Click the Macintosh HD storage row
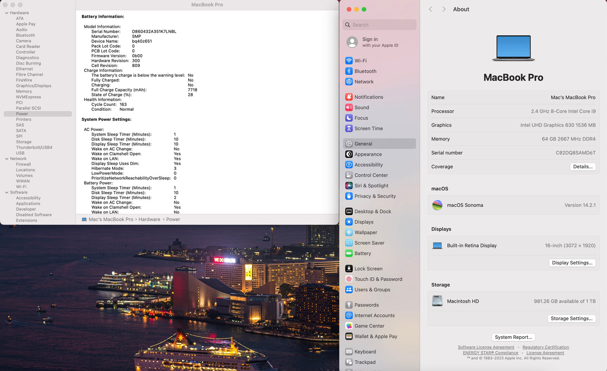607x371 pixels. [513, 301]
